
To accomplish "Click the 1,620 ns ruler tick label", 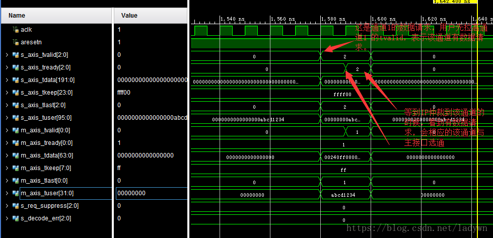I will pyautogui.click(x=433, y=19).
